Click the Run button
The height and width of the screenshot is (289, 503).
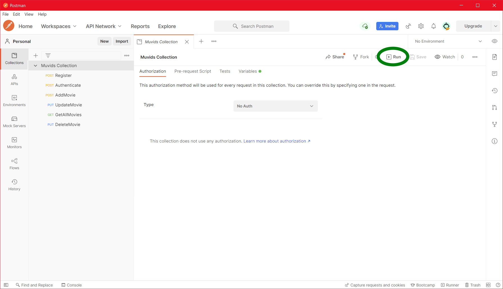click(x=393, y=57)
